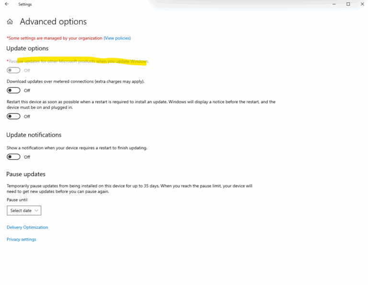This screenshot has width=368, height=285.
Task: Toggle Receive updates for other Microsoft products
Action: tap(13, 71)
